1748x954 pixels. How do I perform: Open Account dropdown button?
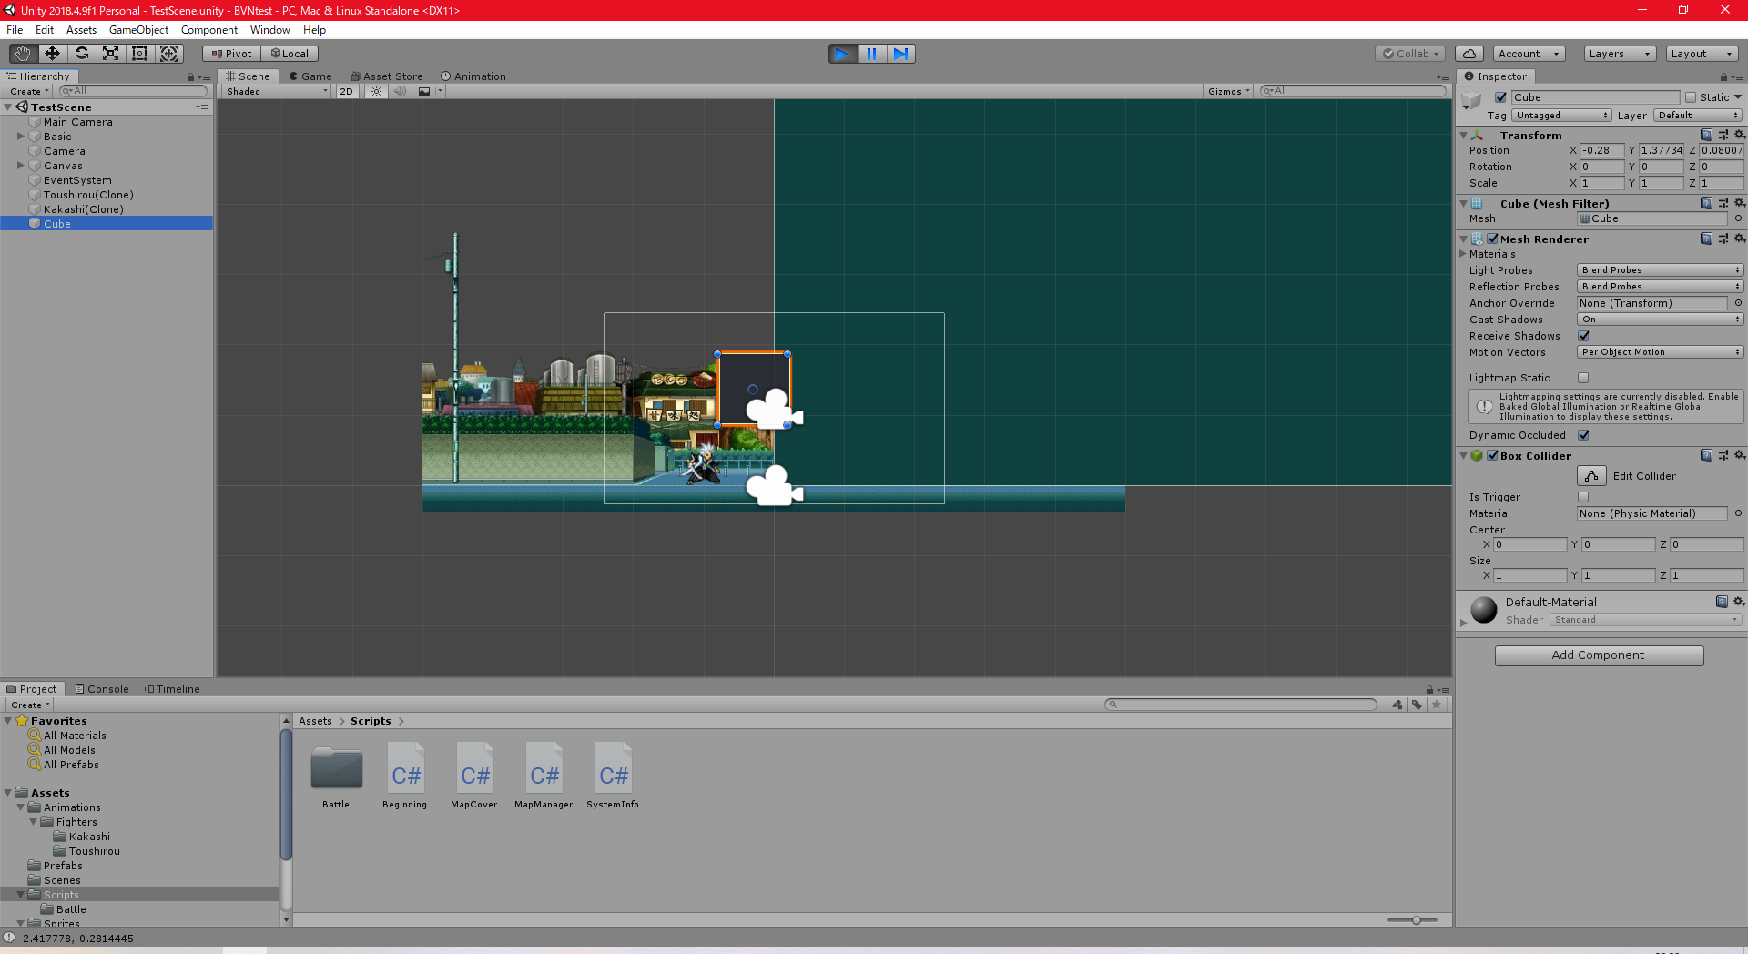click(1529, 54)
